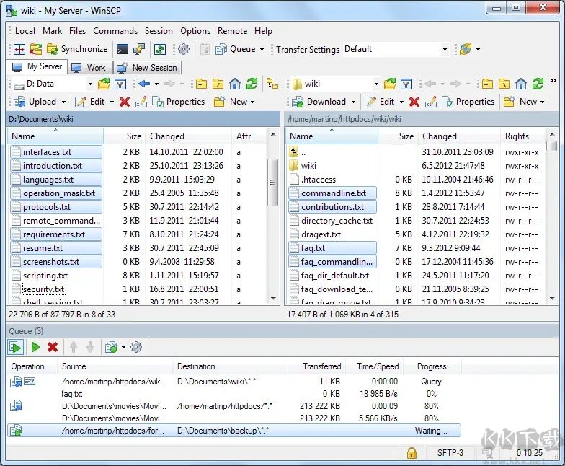This screenshot has height=466, width=565.
Task: Open the console terminal icon
Action: pos(123,49)
